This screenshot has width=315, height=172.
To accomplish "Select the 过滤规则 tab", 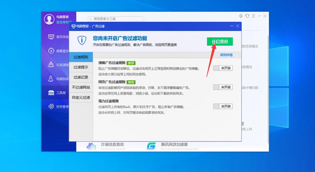I will pos(81,57).
